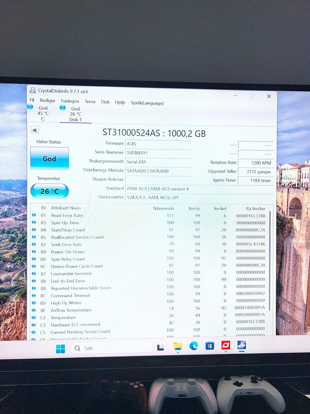Click the Rotation Rate 7200 RPM value

tap(256, 163)
